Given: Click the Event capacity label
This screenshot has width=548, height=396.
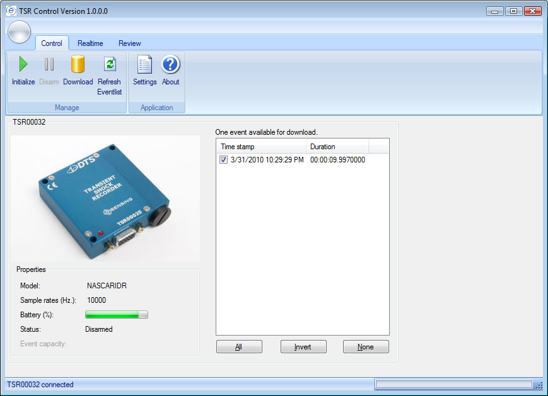Looking at the screenshot, I should tap(44, 344).
